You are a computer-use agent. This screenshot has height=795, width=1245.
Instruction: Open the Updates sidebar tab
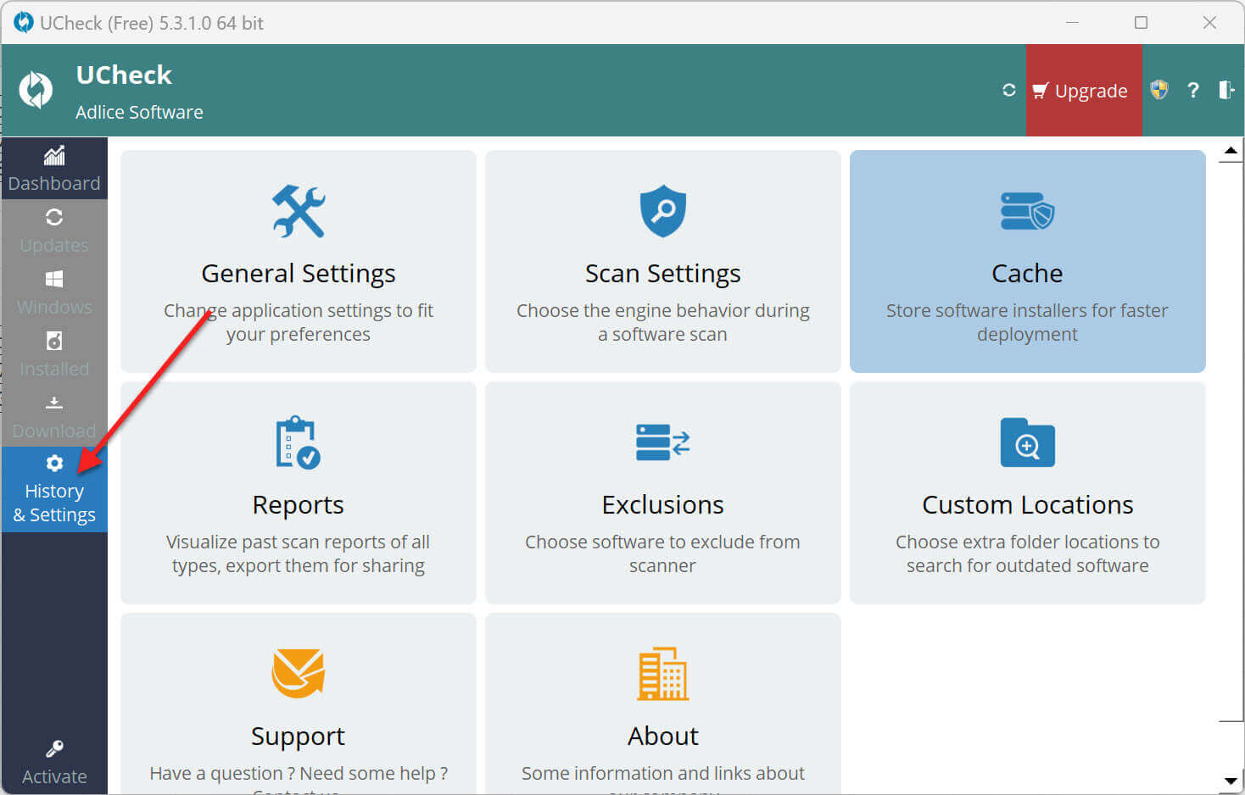coord(54,231)
